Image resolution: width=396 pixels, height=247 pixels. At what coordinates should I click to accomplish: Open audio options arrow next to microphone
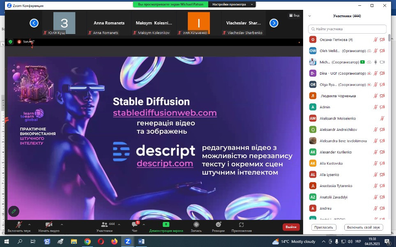coord(29,224)
